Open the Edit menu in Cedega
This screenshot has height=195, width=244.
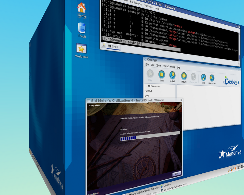tap(153, 65)
